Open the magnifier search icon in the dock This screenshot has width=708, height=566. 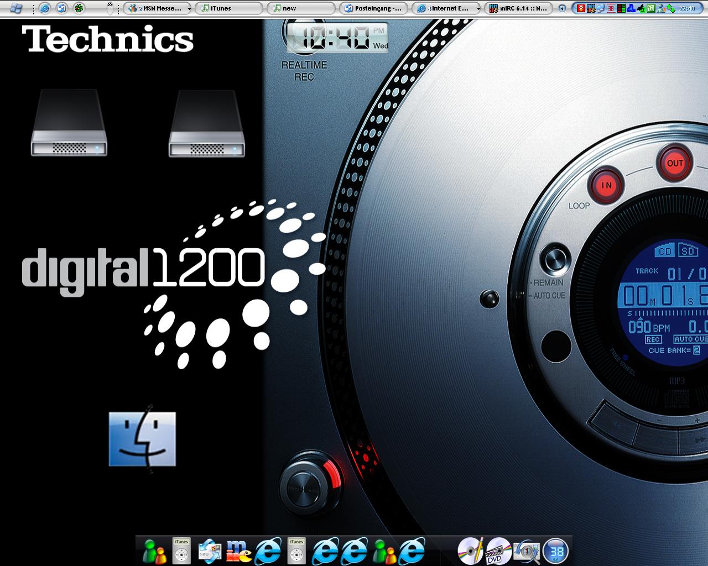[x=526, y=551]
